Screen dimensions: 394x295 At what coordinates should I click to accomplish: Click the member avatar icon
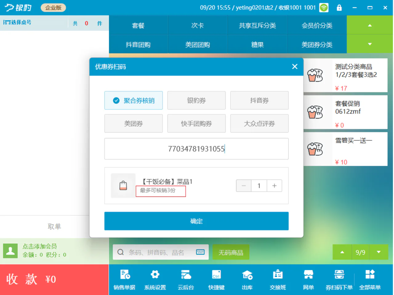pyautogui.click(x=10, y=251)
